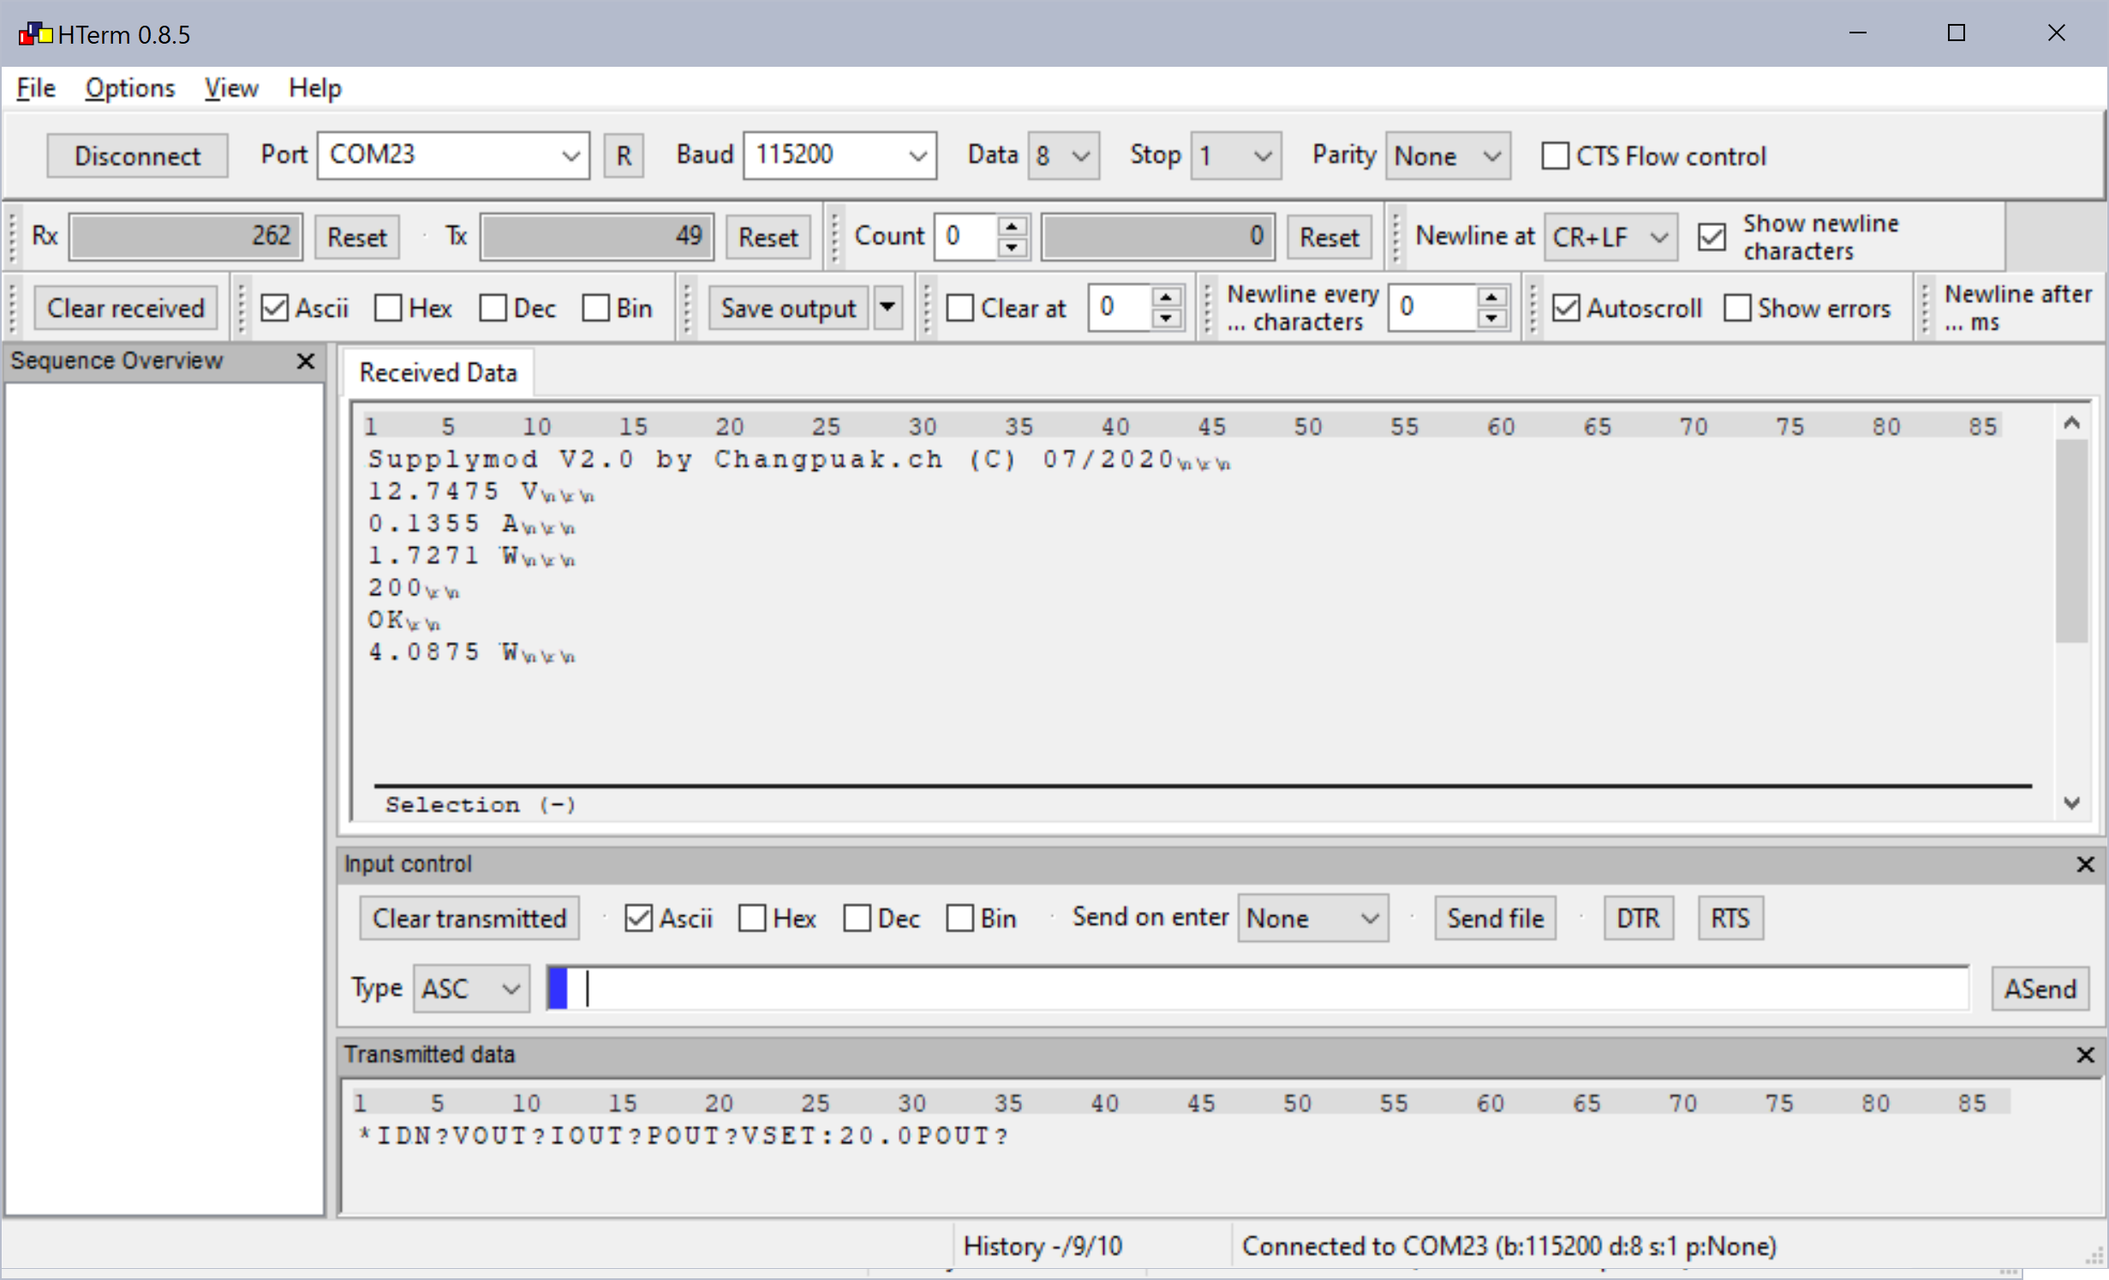
Task: Open the Type ASC dropdown
Action: [x=471, y=989]
